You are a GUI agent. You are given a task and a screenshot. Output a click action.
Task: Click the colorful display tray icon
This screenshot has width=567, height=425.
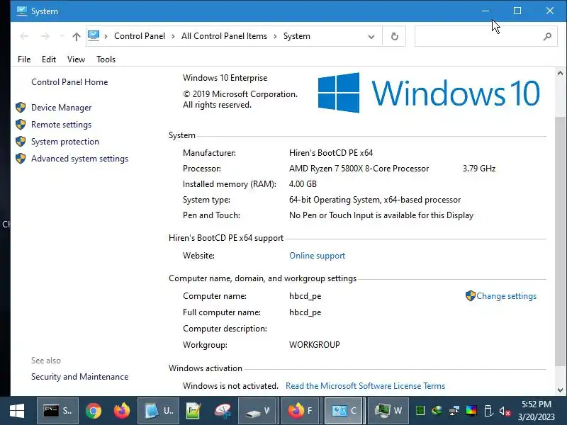(x=471, y=411)
